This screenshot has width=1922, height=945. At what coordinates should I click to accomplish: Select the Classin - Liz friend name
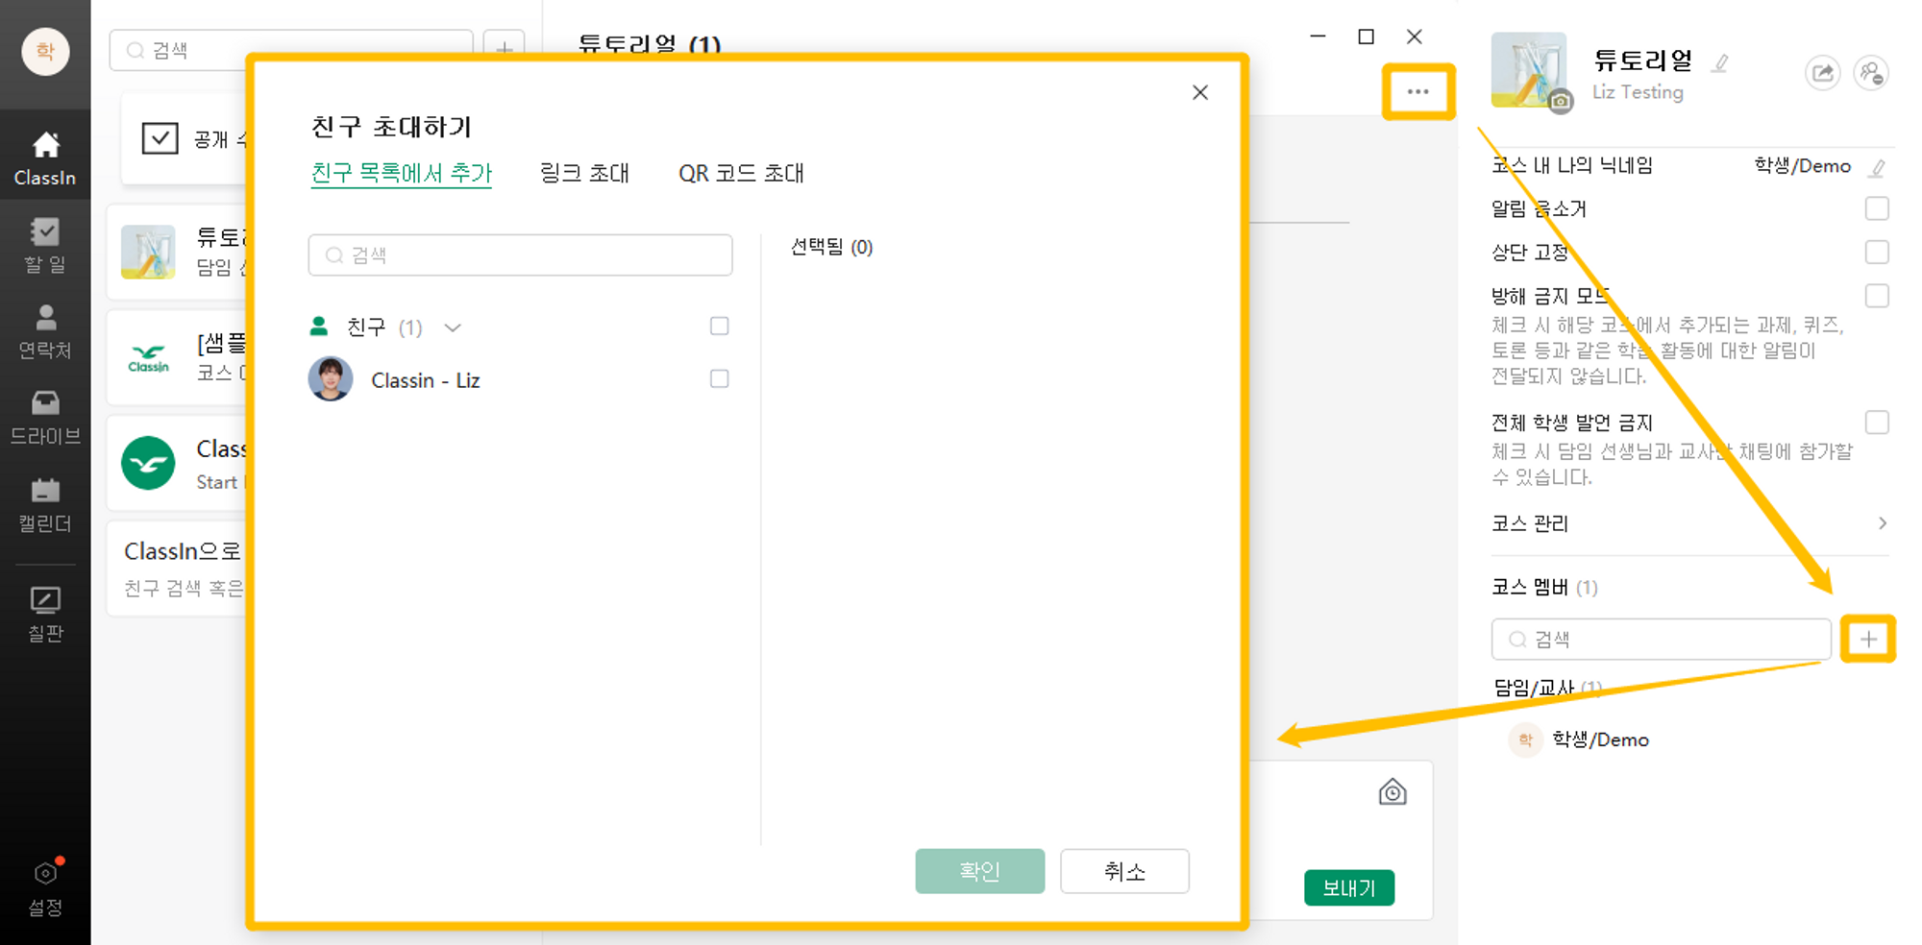coord(426,380)
